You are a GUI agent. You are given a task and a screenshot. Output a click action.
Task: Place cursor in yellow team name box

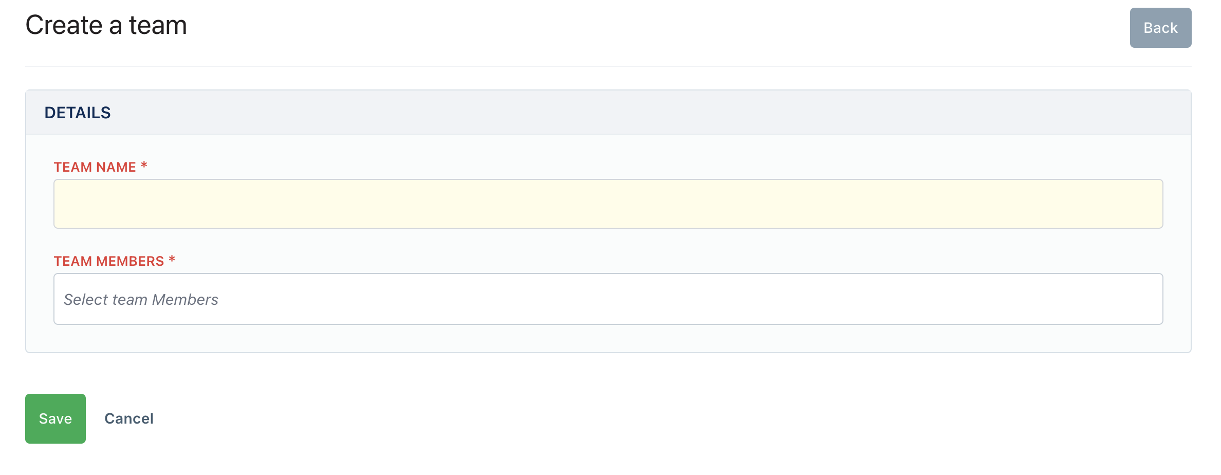coord(608,204)
